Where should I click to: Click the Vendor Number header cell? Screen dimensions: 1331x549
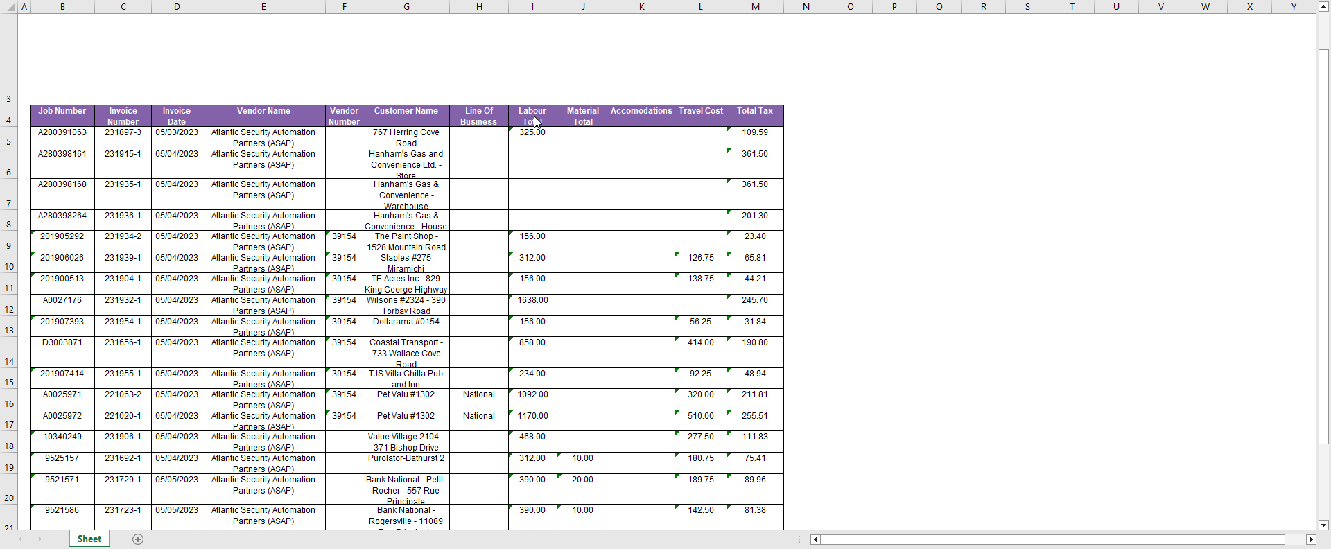pos(345,116)
